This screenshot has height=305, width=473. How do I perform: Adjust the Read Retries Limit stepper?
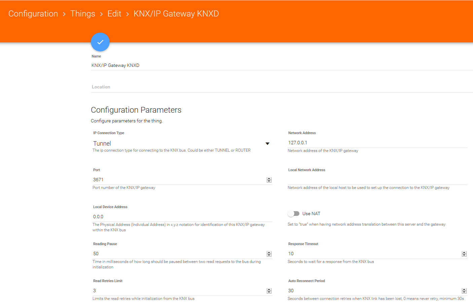269,291
